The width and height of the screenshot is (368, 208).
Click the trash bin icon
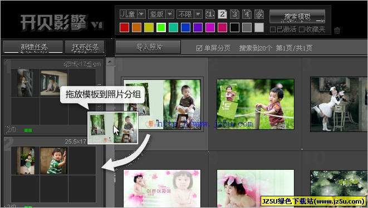[337, 31]
